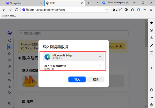
Task: Click the 导入书签... bookmarks toolbar item
Action: 9,16
